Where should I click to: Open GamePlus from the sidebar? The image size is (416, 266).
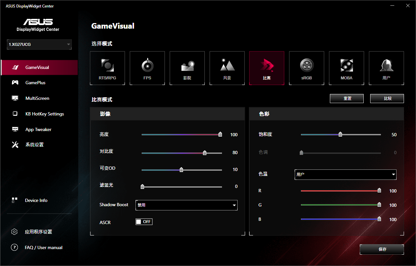[x=36, y=83]
